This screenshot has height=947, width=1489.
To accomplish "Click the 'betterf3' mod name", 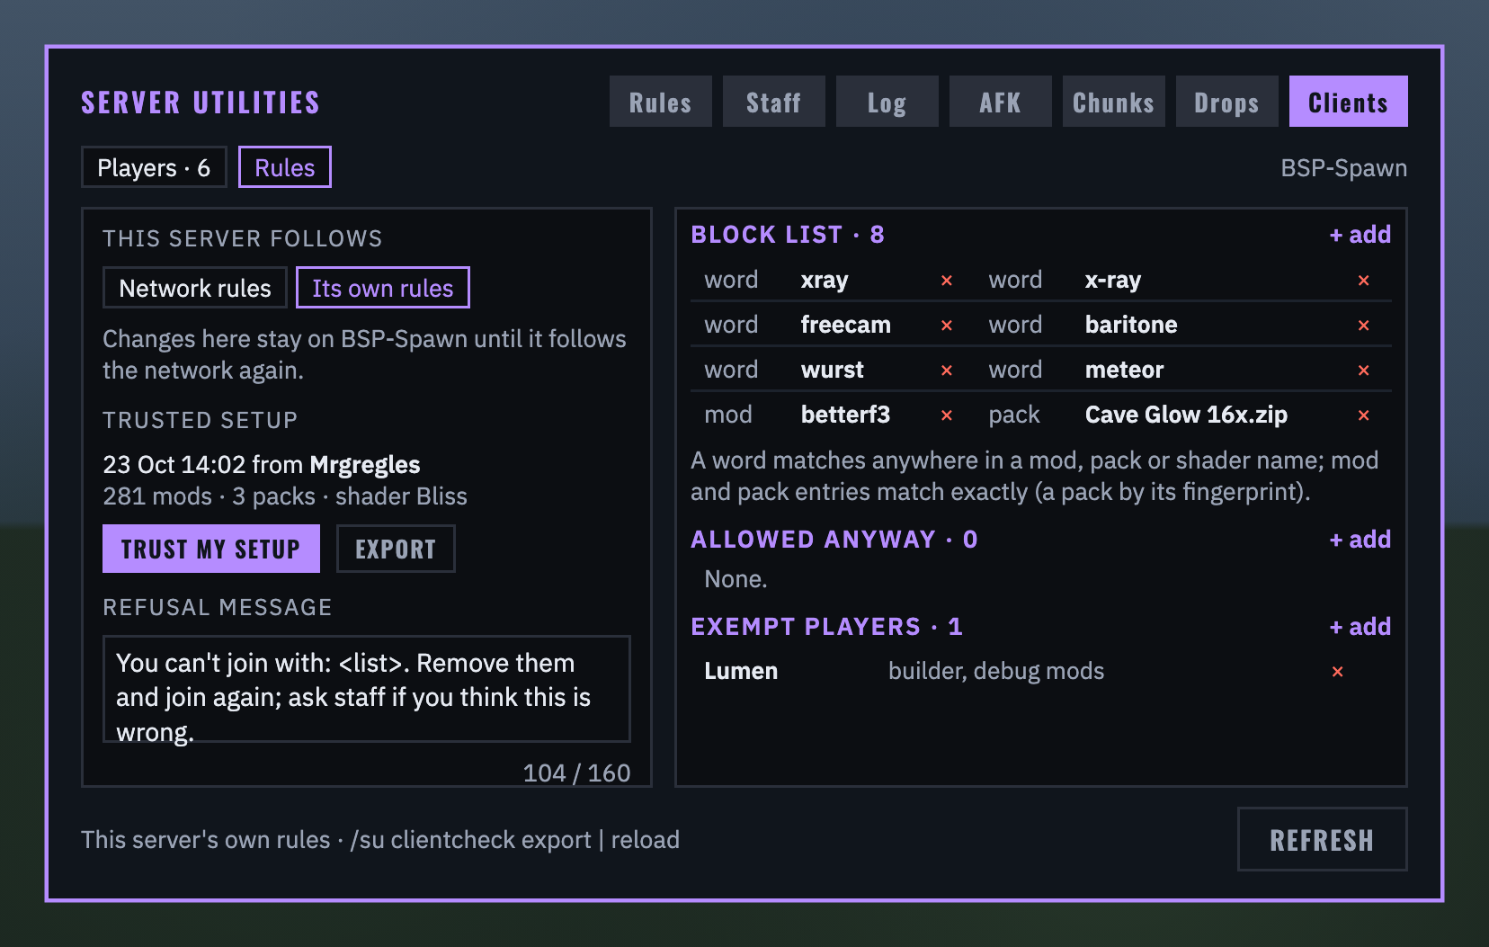I will click(x=845, y=415).
